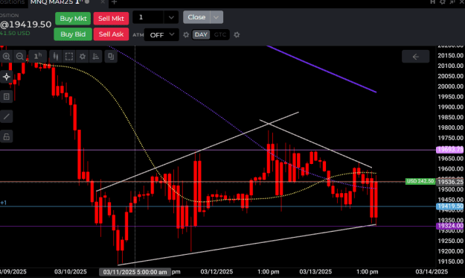Click Sell Ask button

click(111, 34)
